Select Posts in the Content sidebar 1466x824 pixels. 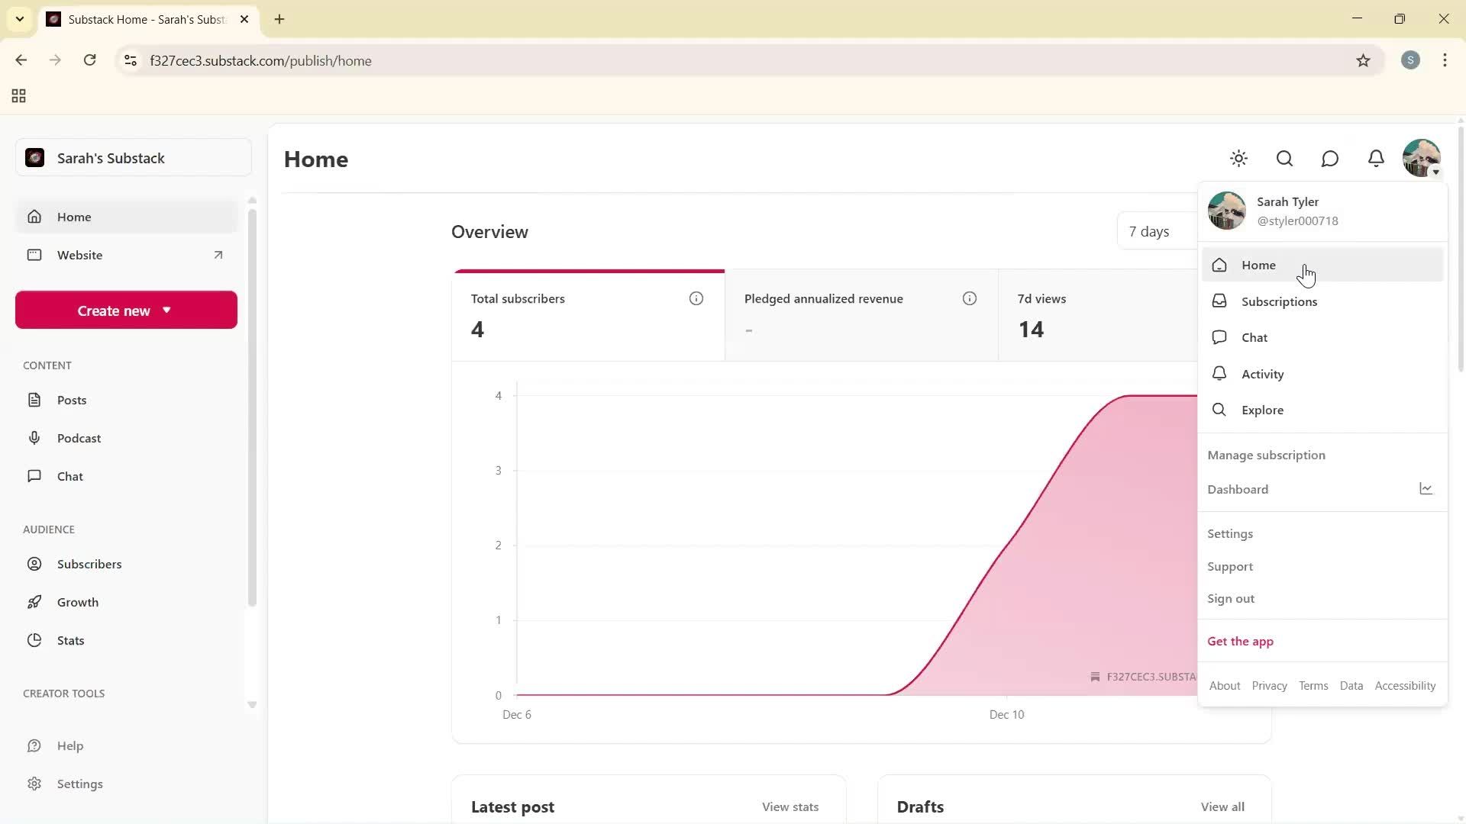(x=73, y=399)
